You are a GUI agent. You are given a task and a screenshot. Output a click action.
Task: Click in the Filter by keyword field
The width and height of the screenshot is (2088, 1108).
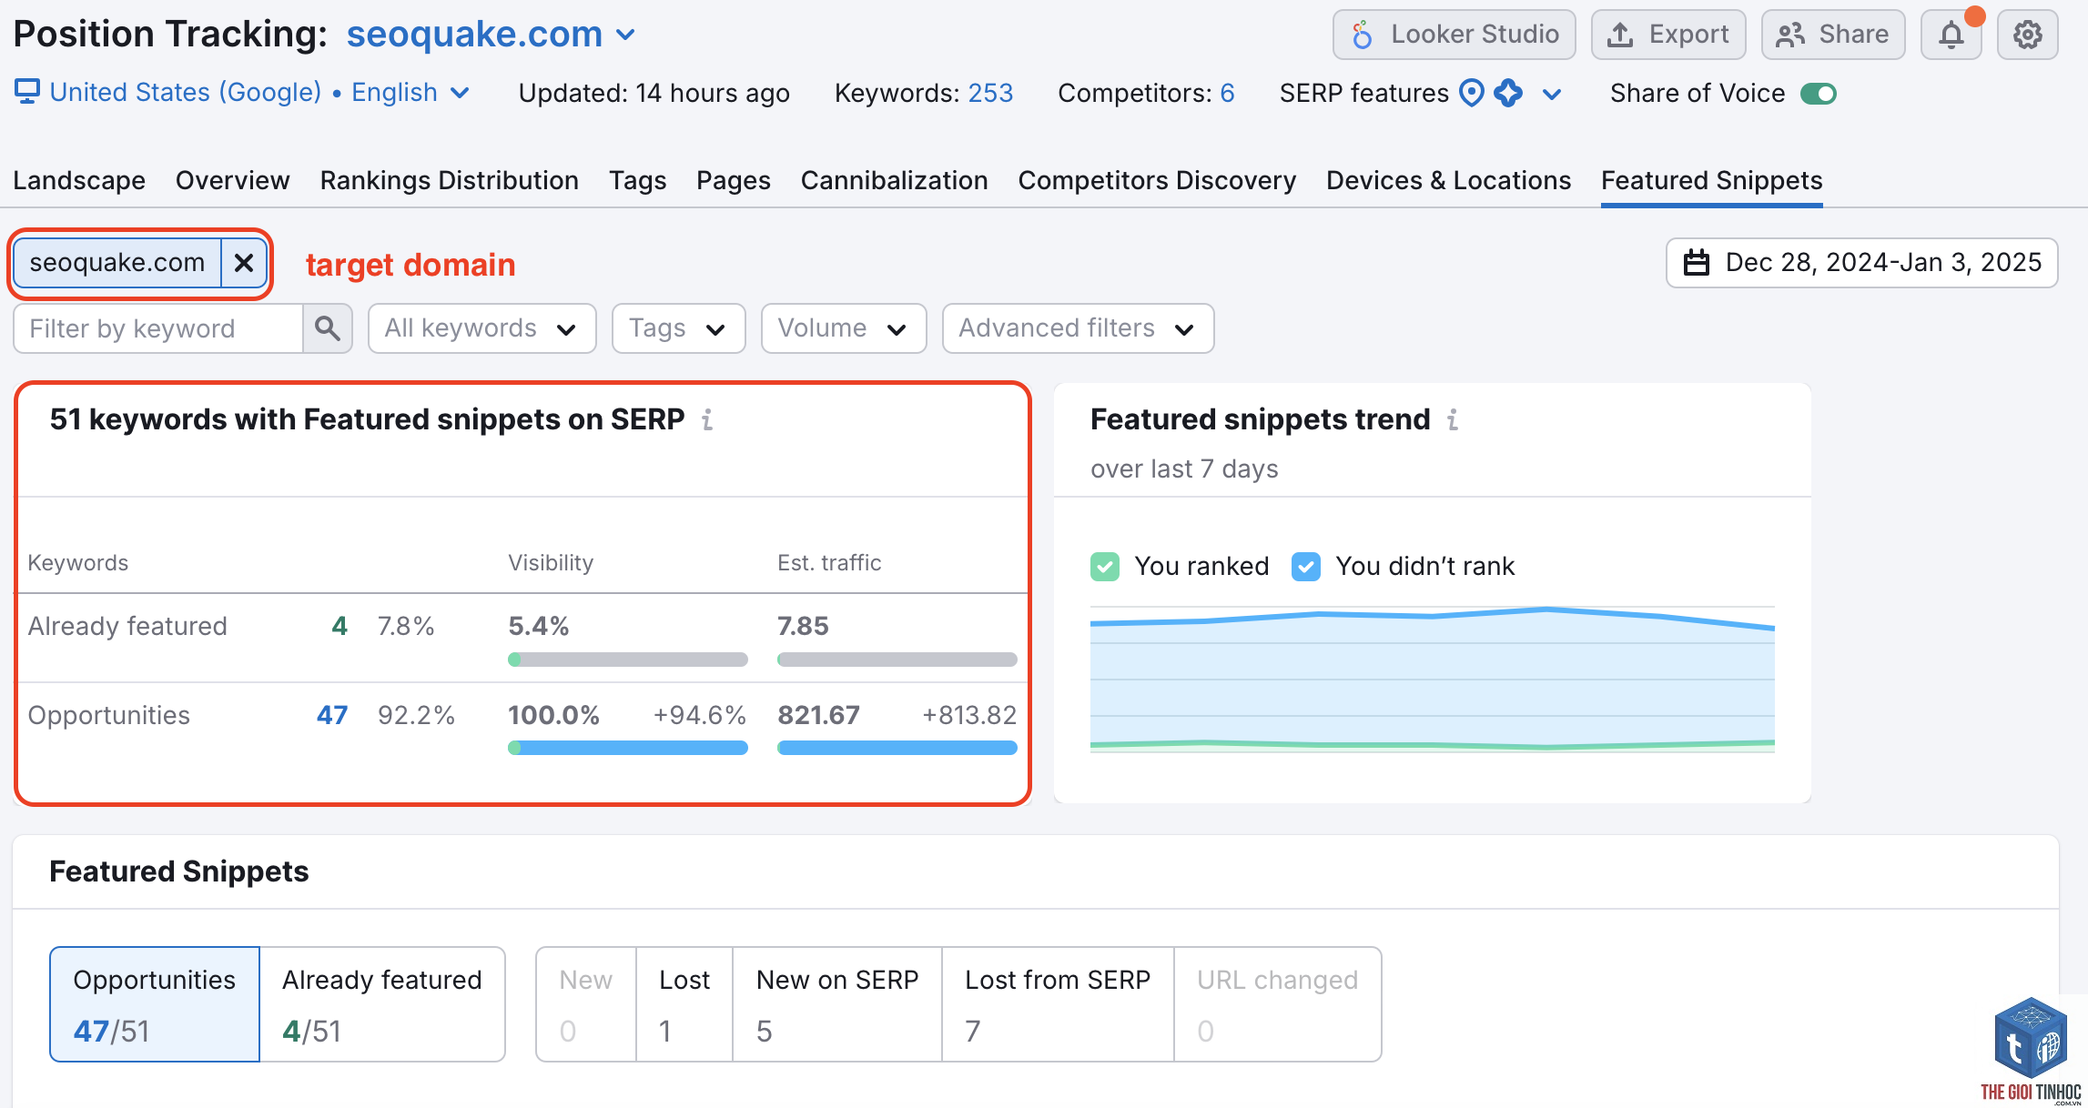pos(158,328)
